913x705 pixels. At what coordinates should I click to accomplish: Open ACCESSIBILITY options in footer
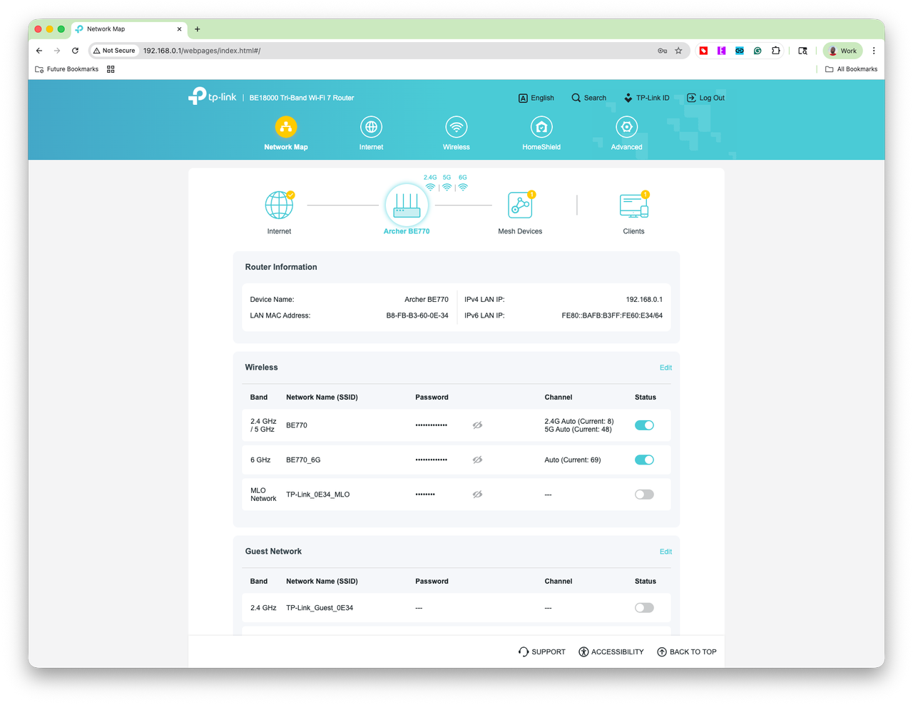[611, 651]
